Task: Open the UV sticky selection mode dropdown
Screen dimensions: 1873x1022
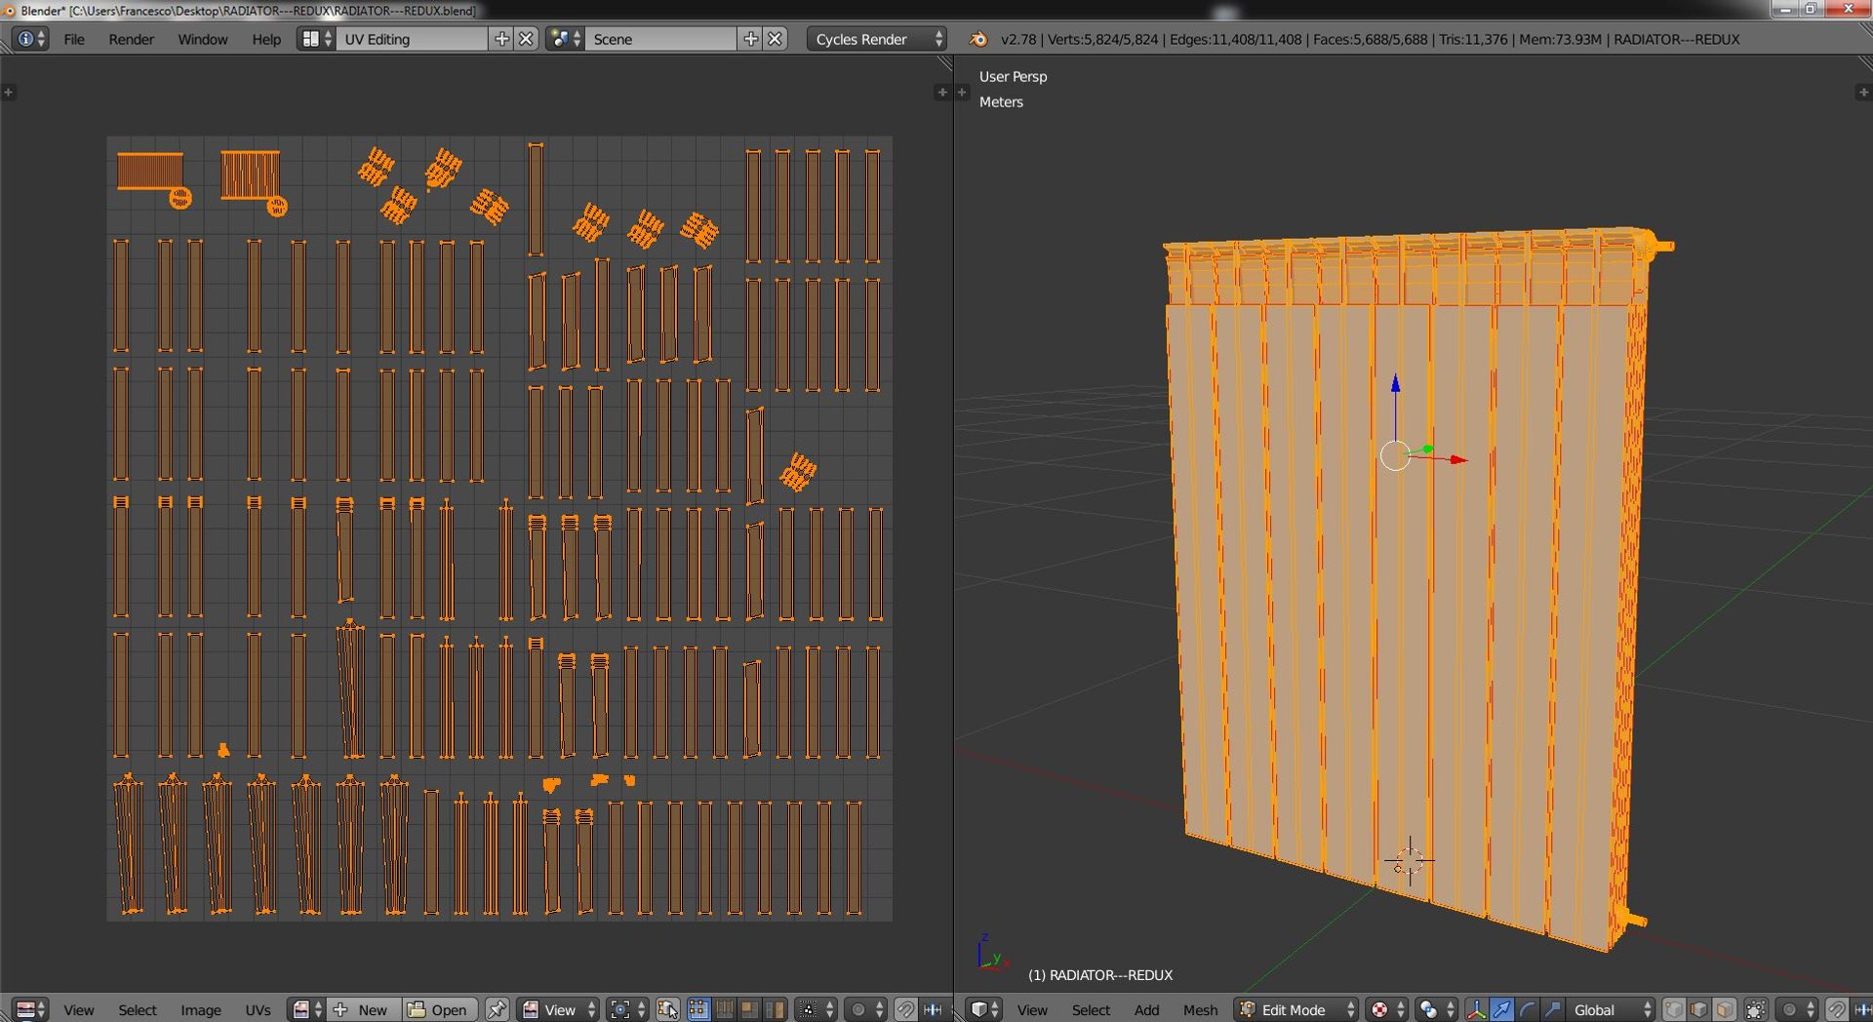Action: pos(816,1009)
